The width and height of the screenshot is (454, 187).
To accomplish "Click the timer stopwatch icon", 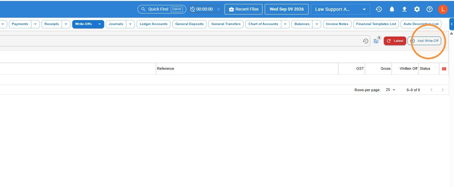I will [193, 9].
